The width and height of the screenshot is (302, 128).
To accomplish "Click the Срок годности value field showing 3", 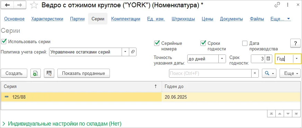I will [x=258, y=59].
